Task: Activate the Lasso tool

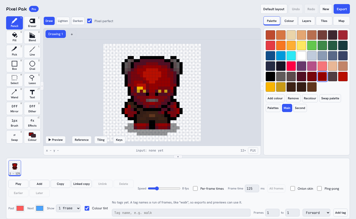Action: point(32,80)
